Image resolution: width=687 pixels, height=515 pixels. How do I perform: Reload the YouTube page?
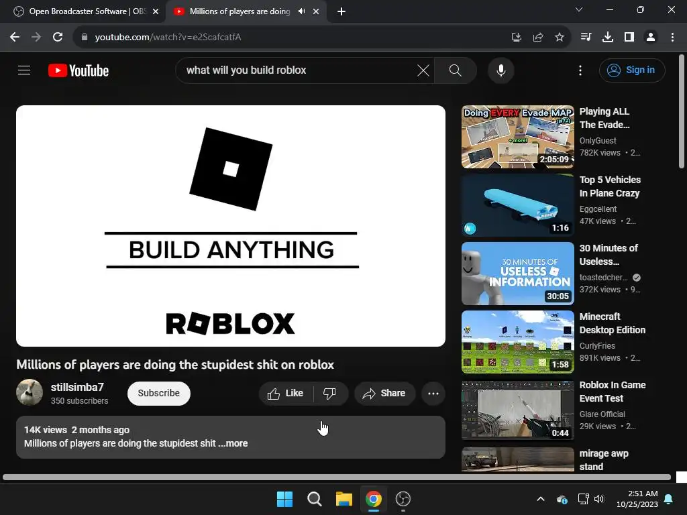click(58, 38)
